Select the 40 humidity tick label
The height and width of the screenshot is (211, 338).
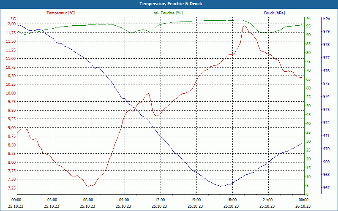308,123
